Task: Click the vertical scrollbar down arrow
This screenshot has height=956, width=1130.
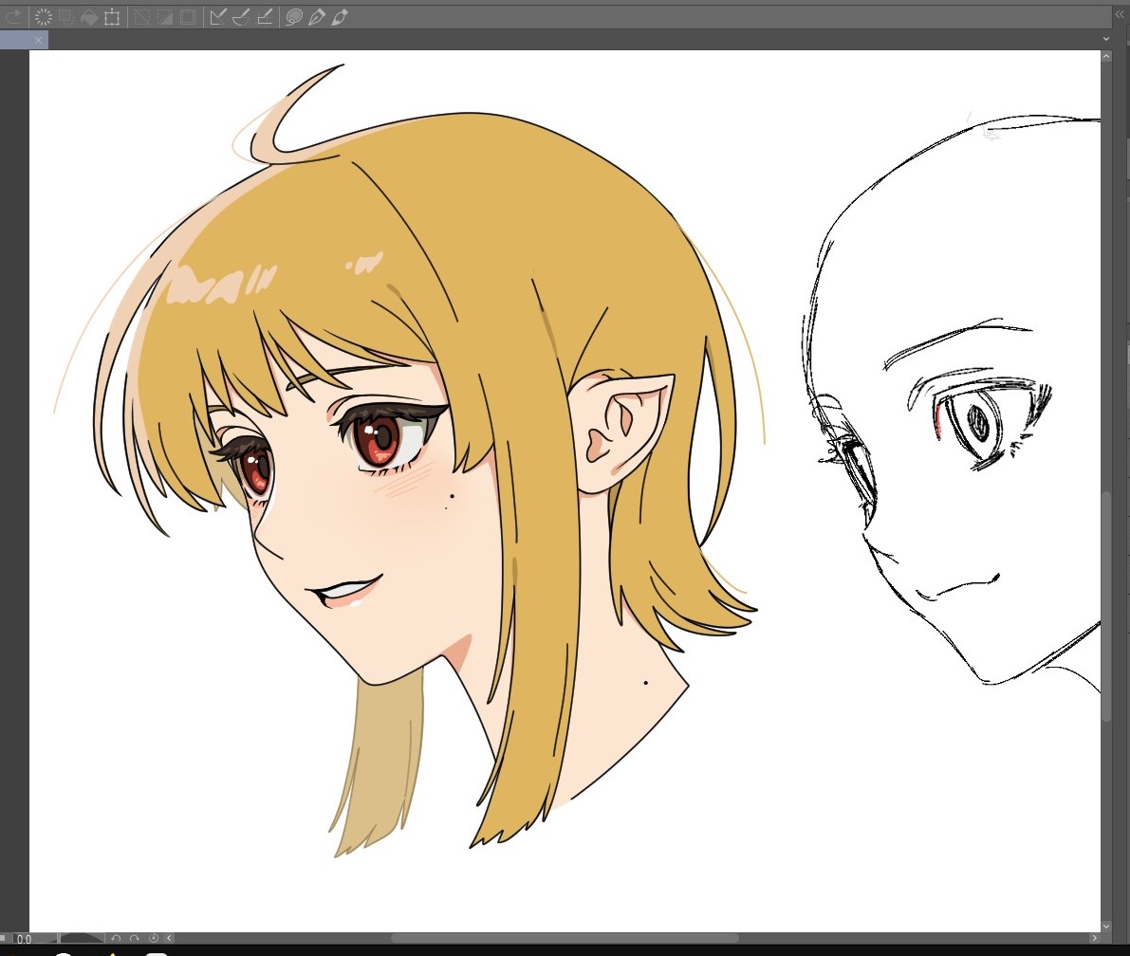Action: (1106, 927)
